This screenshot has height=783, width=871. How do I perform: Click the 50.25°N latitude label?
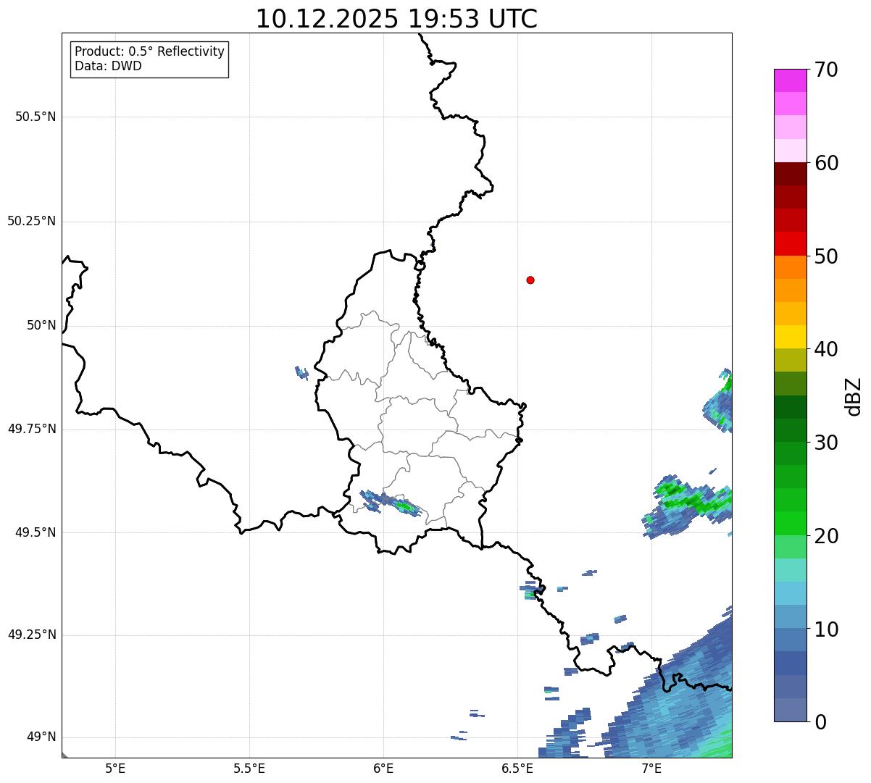[x=31, y=221]
